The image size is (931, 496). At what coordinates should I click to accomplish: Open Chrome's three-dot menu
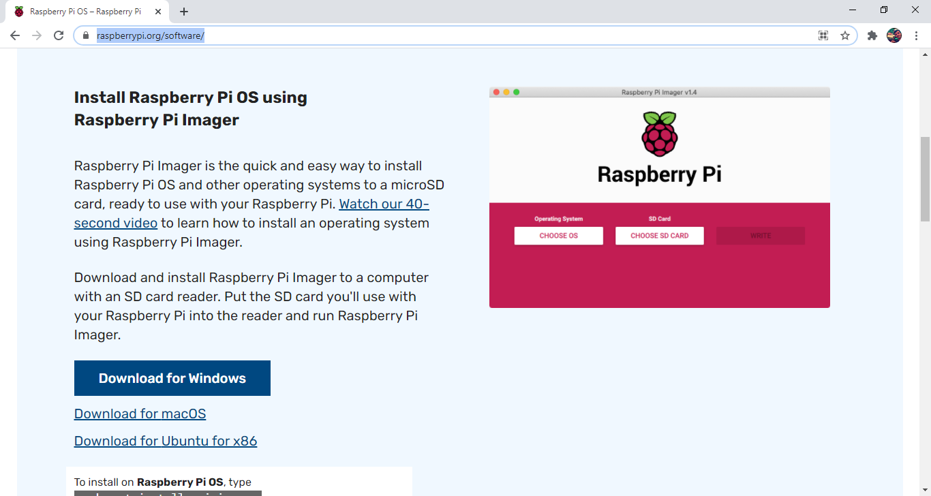pos(917,35)
